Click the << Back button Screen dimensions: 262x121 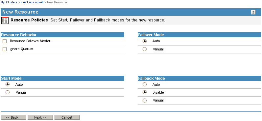13,117
